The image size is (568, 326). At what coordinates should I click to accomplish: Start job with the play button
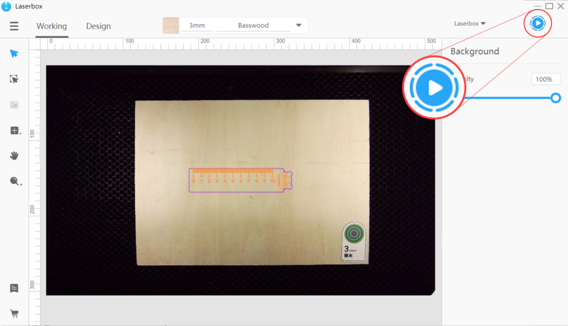(x=538, y=23)
